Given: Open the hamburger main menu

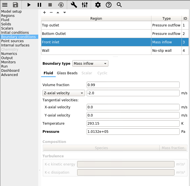Looking at the screenshot, I should (5, 5).
